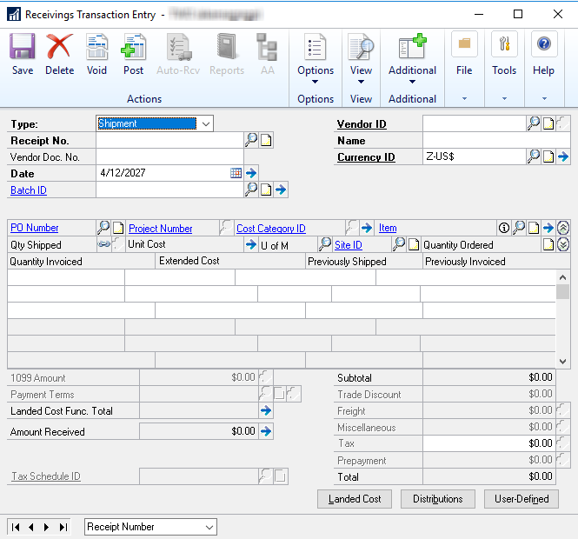Click Receipt No. lookup magnifier

pos(251,140)
